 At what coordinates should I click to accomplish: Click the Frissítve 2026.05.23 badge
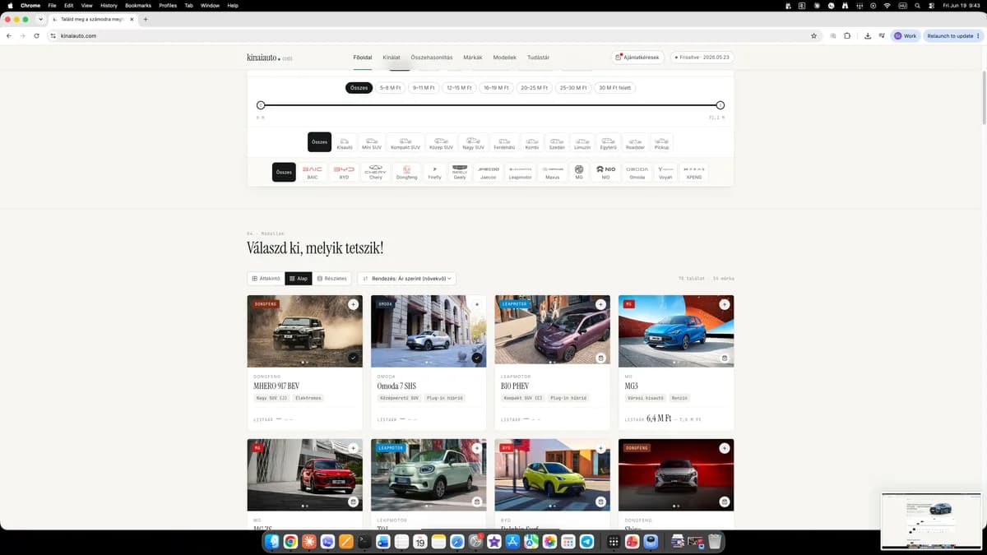[702, 58]
